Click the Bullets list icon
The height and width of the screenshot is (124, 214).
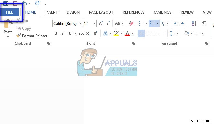pyautogui.click(x=141, y=23)
